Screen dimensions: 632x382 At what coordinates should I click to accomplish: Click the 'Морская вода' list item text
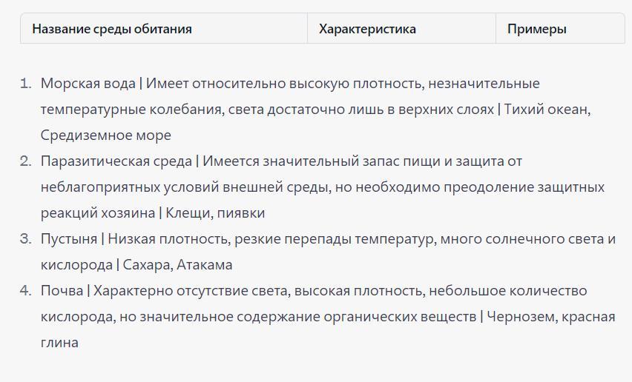coord(88,84)
